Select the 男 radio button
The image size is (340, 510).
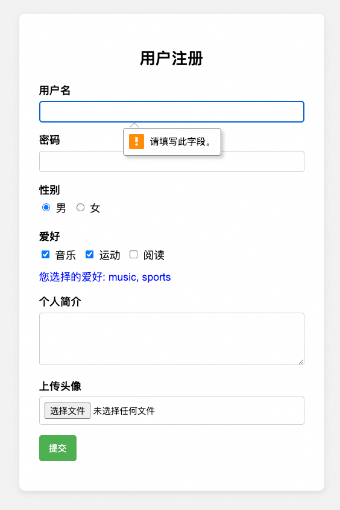(x=46, y=207)
